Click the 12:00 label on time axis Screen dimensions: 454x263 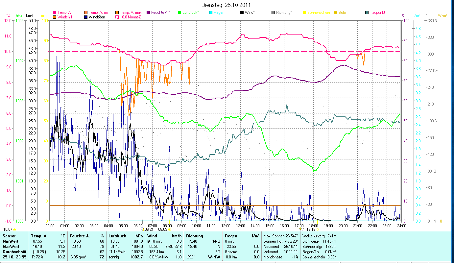226,226
